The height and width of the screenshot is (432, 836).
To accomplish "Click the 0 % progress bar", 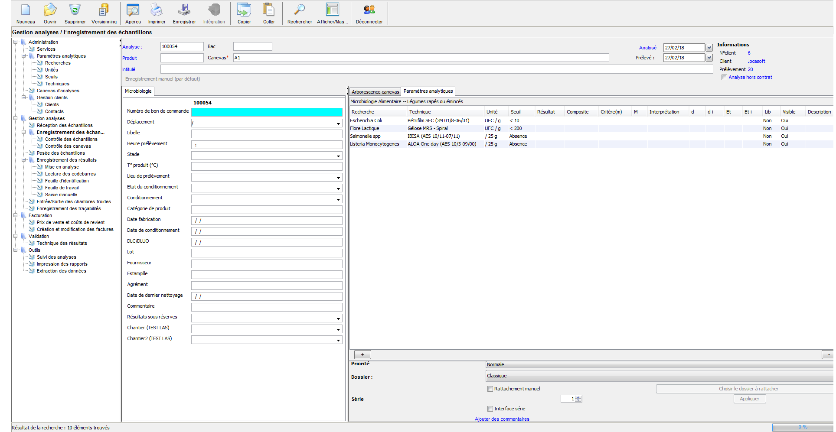I will 803,427.
